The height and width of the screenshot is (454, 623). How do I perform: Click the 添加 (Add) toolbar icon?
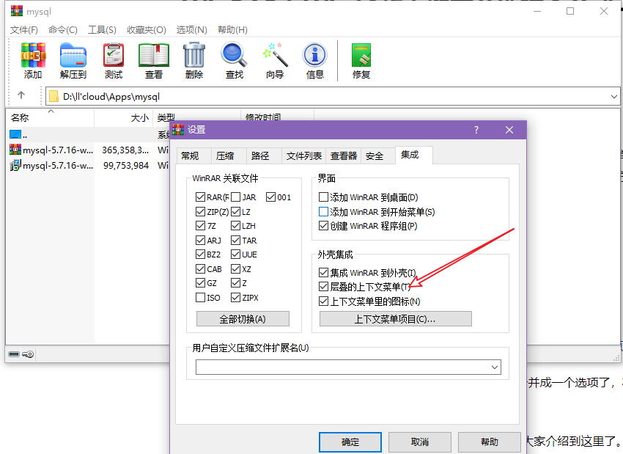point(34,55)
